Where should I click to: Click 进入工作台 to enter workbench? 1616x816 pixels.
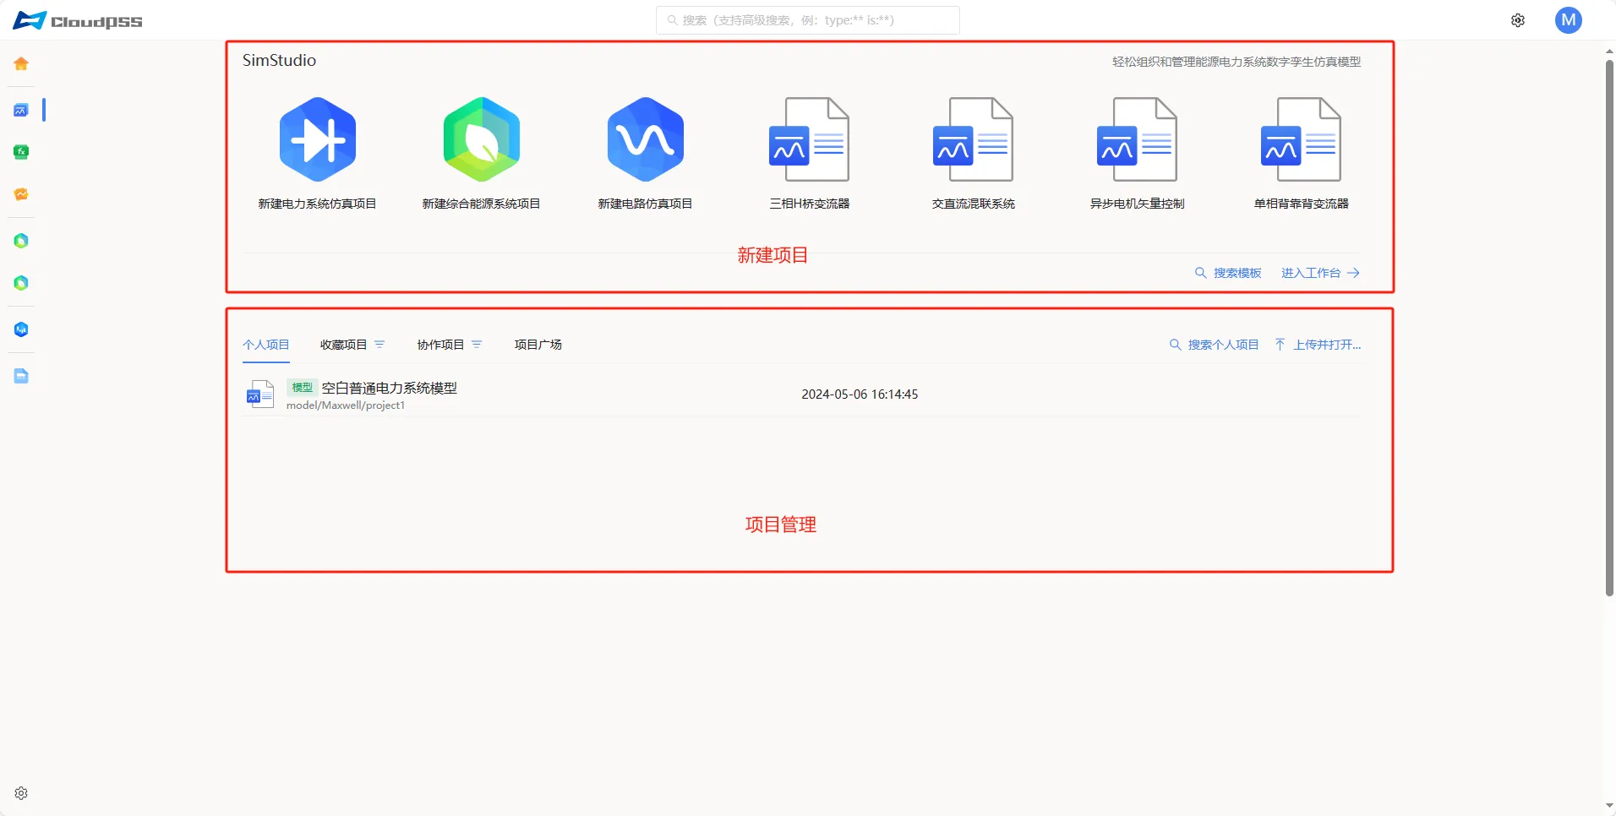[x=1319, y=273]
